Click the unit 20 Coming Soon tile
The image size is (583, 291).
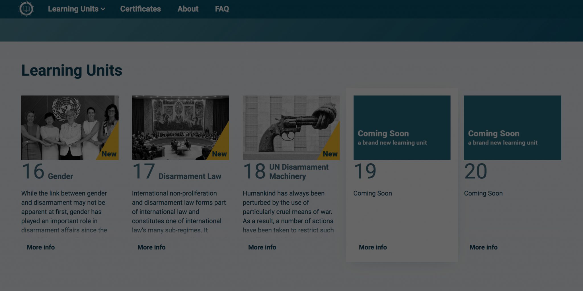pyautogui.click(x=512, y=127)
